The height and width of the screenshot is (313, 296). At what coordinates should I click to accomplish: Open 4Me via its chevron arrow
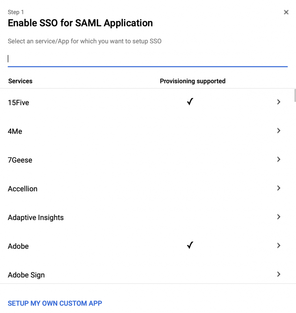click(x=279, y=131)
